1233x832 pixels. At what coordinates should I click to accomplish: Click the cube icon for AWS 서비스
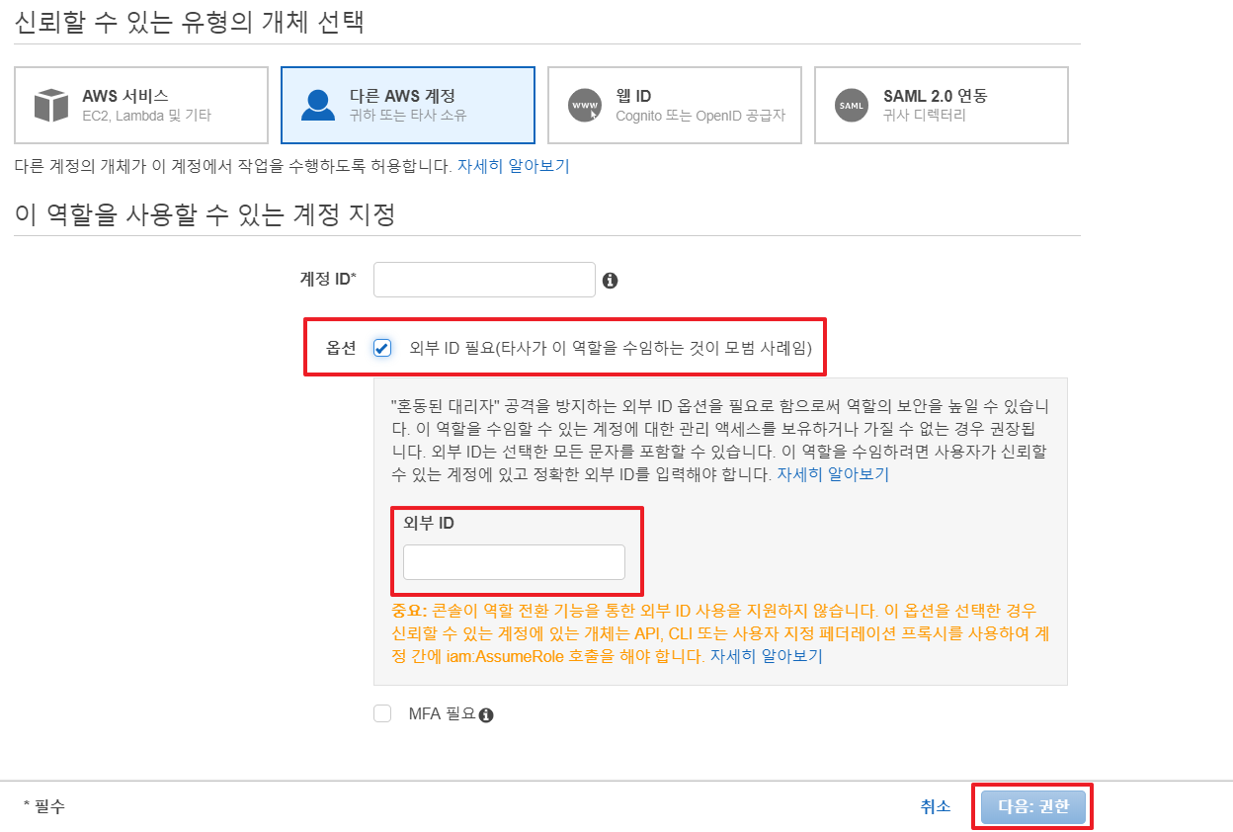point(50,105)
